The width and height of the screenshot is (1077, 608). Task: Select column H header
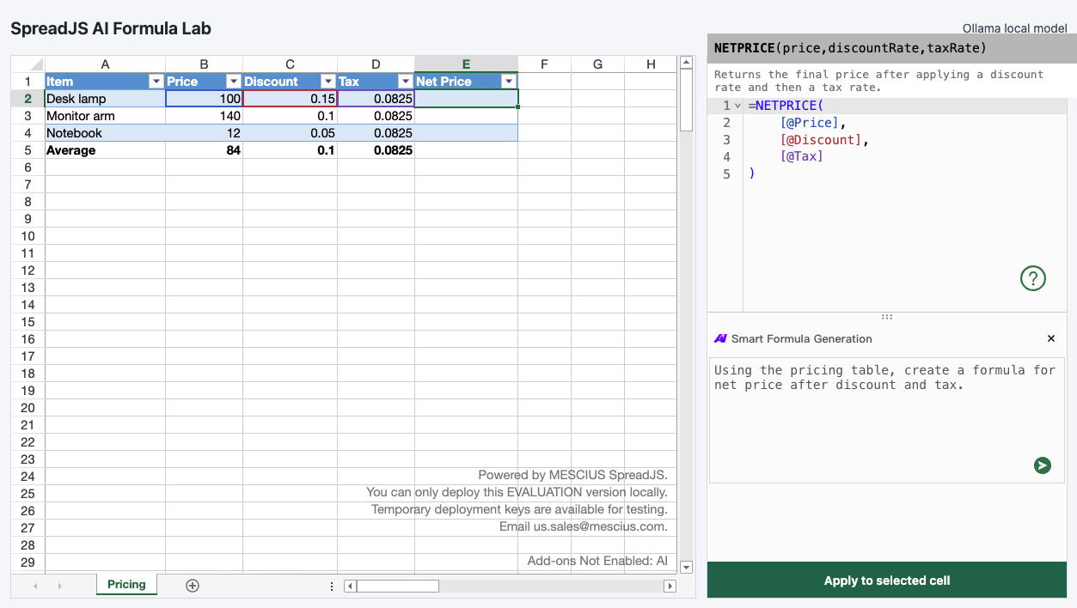tap(651, 64)
